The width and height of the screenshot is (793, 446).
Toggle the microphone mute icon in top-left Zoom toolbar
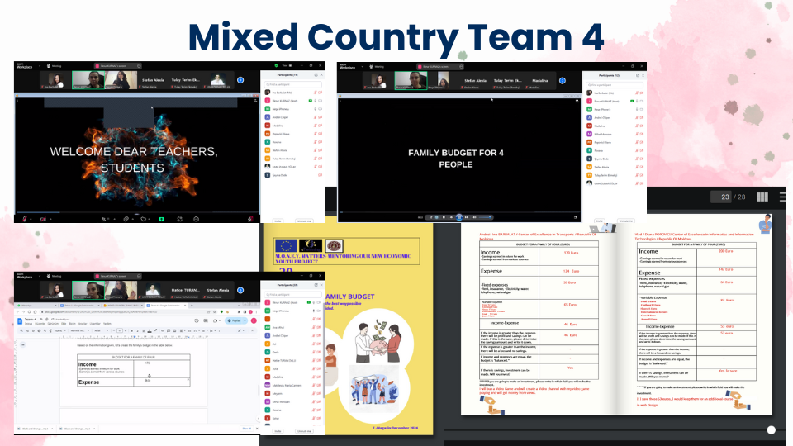26,219
